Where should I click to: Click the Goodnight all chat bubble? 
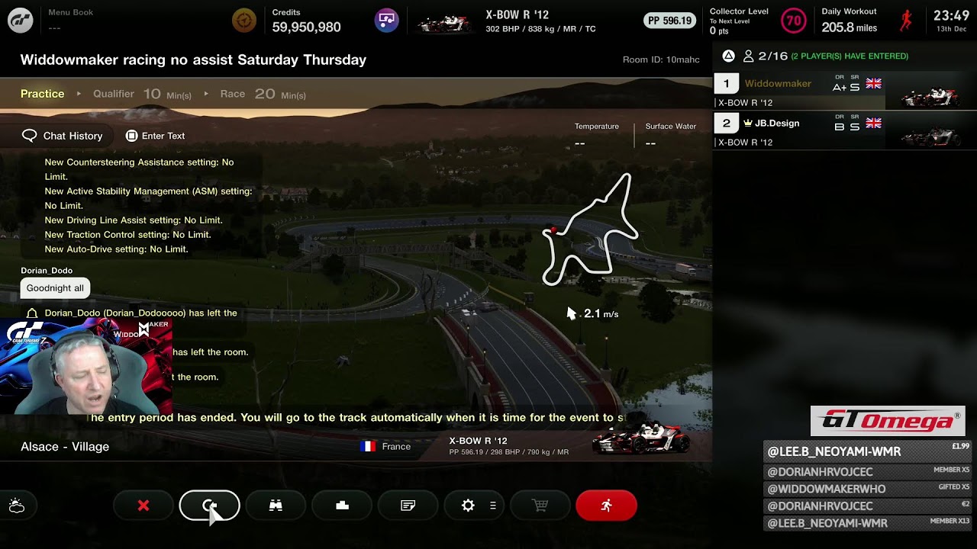[x=55, y=288]
